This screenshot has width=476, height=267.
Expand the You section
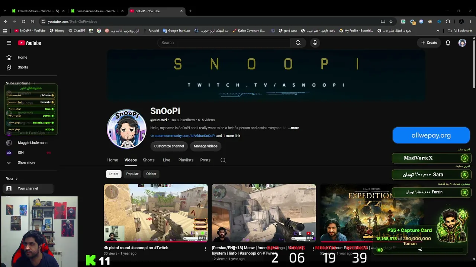[x=12, y=179]
